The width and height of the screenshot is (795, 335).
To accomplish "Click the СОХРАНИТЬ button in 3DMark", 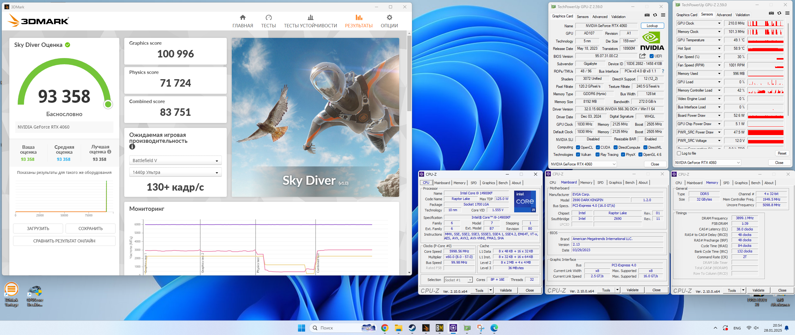I will click(x=90, y=229).
